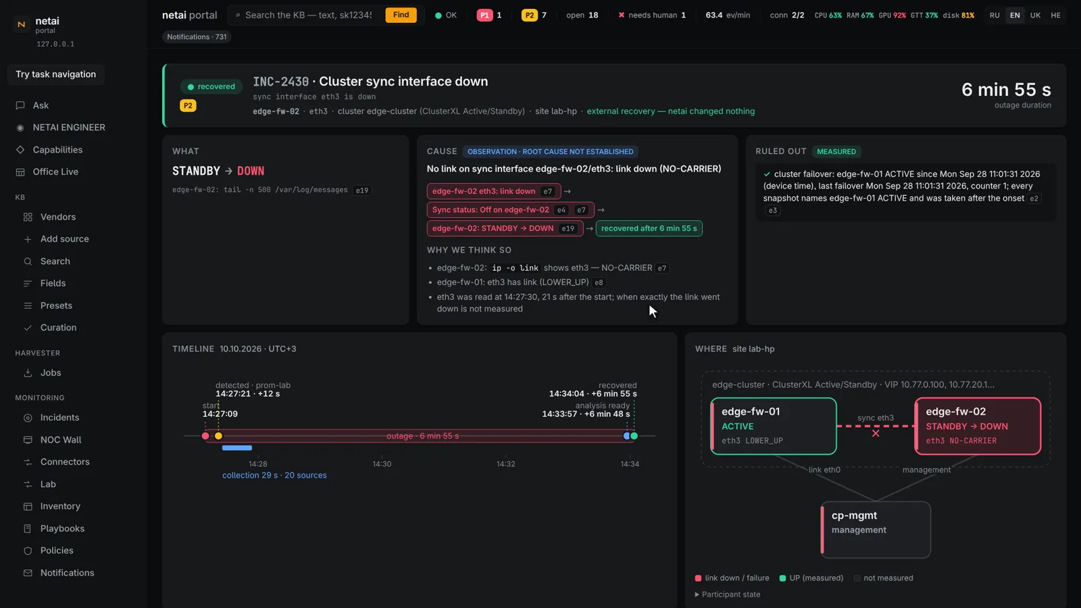This screenshot has width=1081, height=608.
Task: Open the NOC Wall icon
Action: [x=28, y=440]
